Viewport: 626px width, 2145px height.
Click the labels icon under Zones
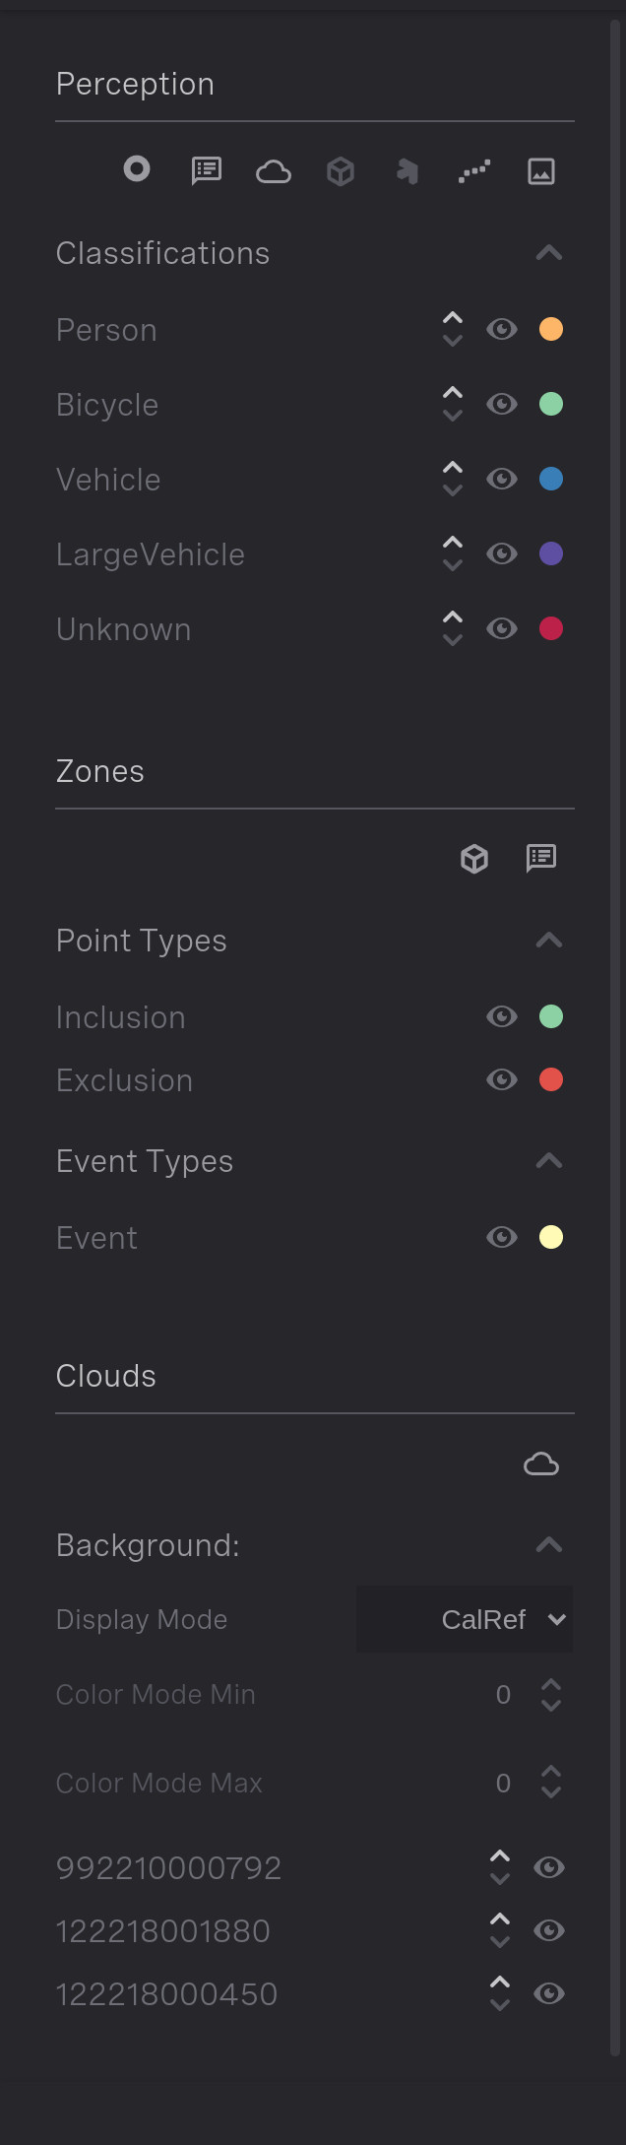pos(541,858)
